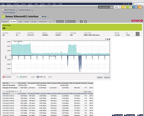The image size is (144, 116).
Task: Click the first graph toolbar icon
Action: point(106,39)
